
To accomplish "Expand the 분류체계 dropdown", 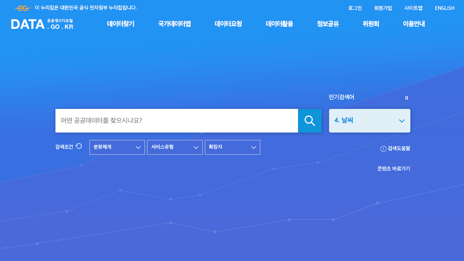I will tap(117, 147).
